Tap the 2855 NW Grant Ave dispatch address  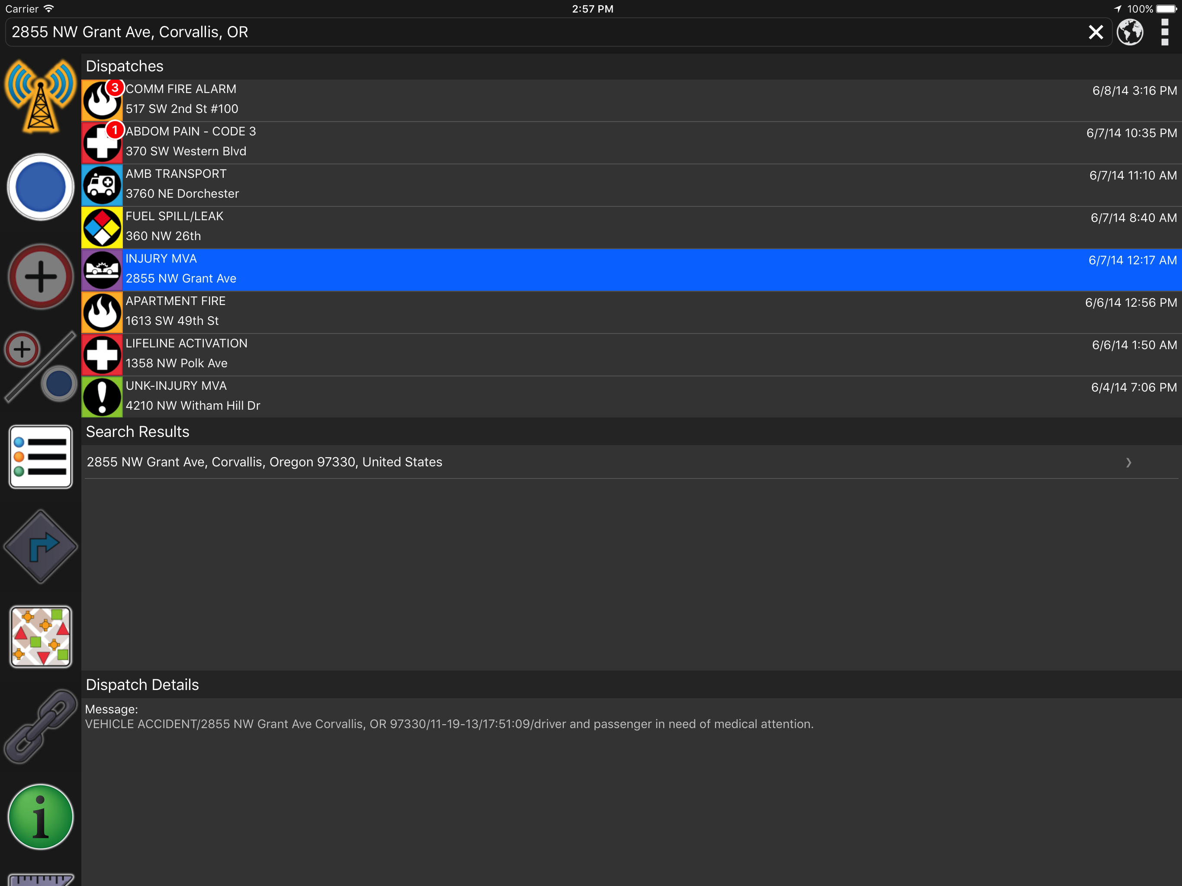(180, 279)
